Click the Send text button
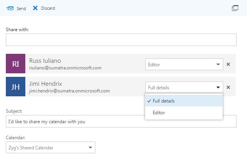 (21, 8)
